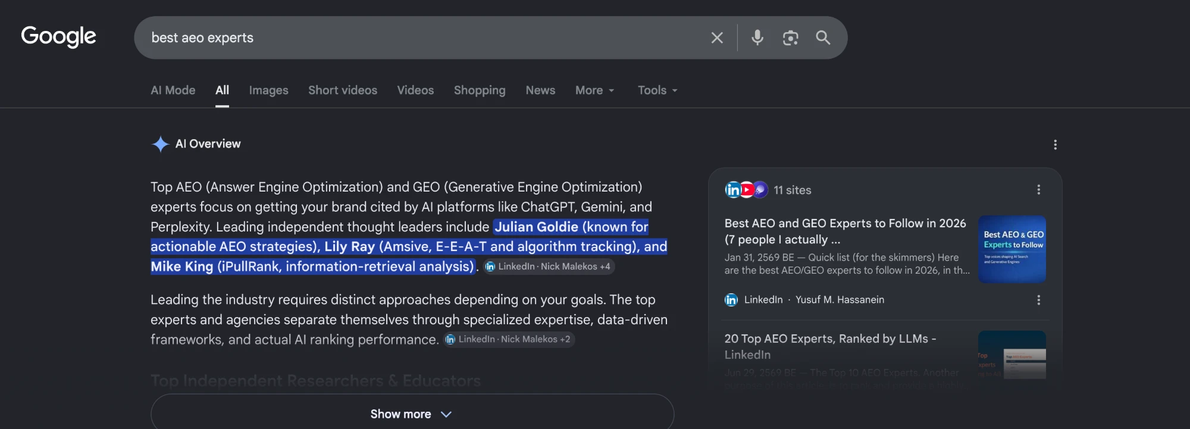Image resolution: width=1190 pixels, height=429 pixels.
Task: Open three-dot menu beside Yusuf M. Hassanein
Action: [x=1038, y=300]
